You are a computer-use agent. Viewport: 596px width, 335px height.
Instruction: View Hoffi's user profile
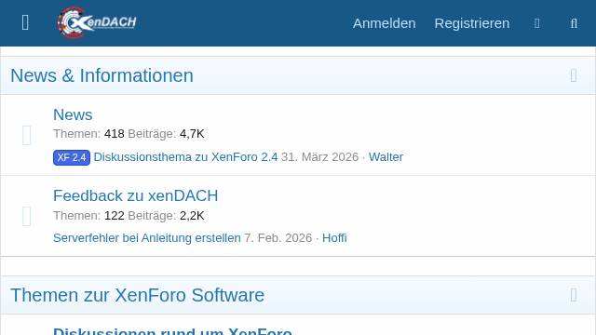(334, 238)
